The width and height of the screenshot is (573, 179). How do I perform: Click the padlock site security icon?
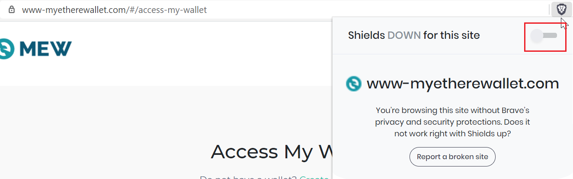click(12, 9)
